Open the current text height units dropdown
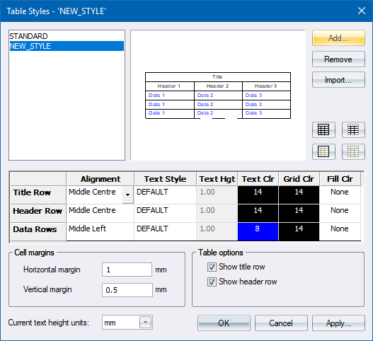The height and width of the screenshot is (341, 373). [145, 323]
